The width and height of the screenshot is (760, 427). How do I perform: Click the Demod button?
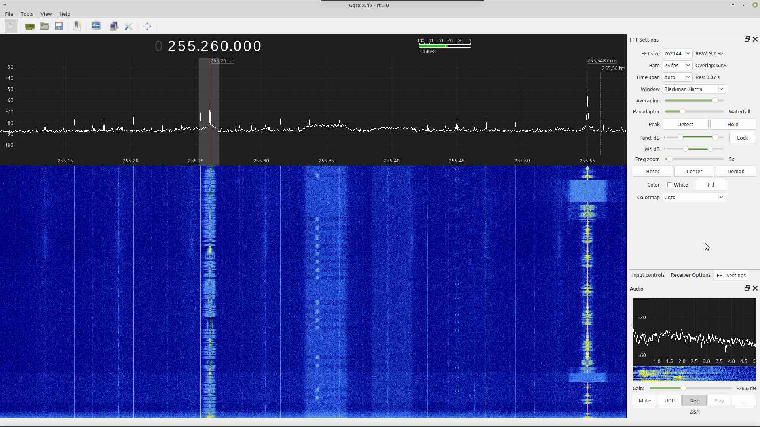pyautogui.click(x=735, y=171)
